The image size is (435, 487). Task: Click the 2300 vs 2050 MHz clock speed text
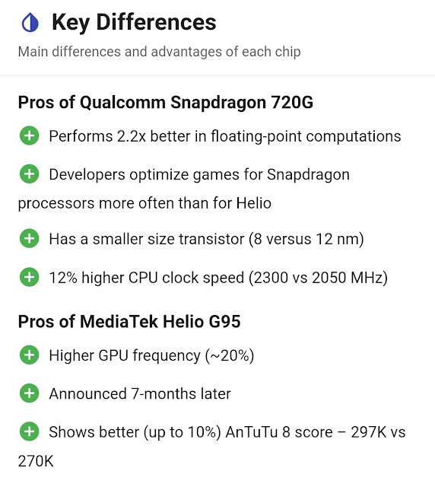[x=318, y=278]
